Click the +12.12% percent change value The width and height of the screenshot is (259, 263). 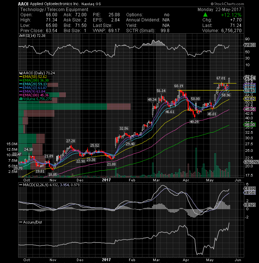pyautogui.click(x=231, y=15)
